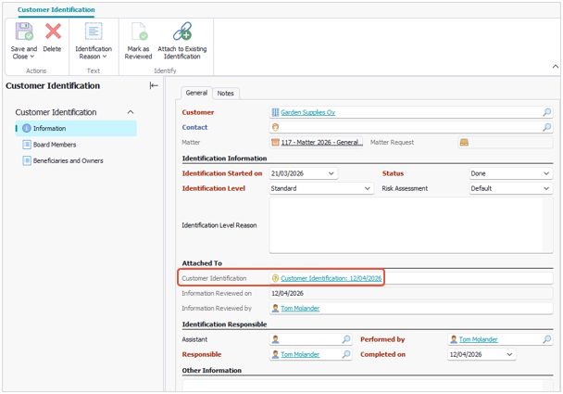563x394 pixels.
Task: Switch to the Notes tab
Action: pyautogui.click(x=226, y=94)
